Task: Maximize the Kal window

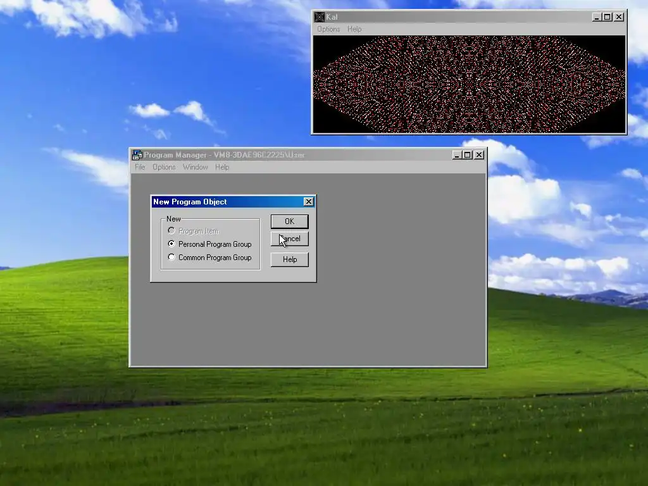Action: (x=607, y=17)
